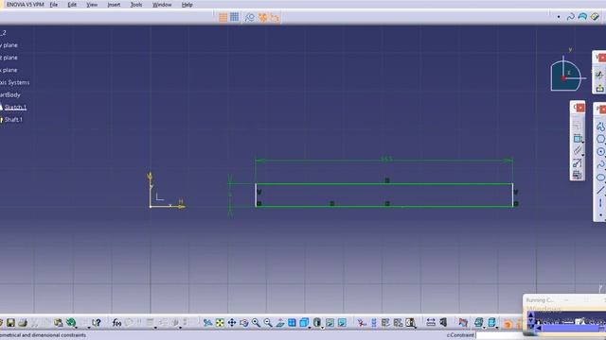Click the Fly mode icon
606x340 pixels.
coord(207,323)
